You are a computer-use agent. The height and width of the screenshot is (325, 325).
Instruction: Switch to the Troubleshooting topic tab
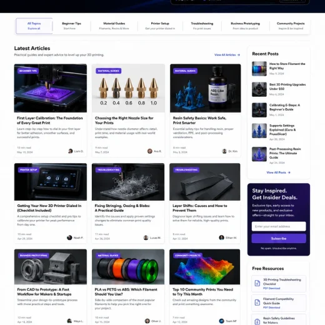click(x=202, y=26)
